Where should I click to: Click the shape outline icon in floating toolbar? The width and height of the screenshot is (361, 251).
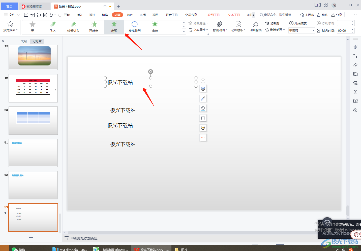203,118
